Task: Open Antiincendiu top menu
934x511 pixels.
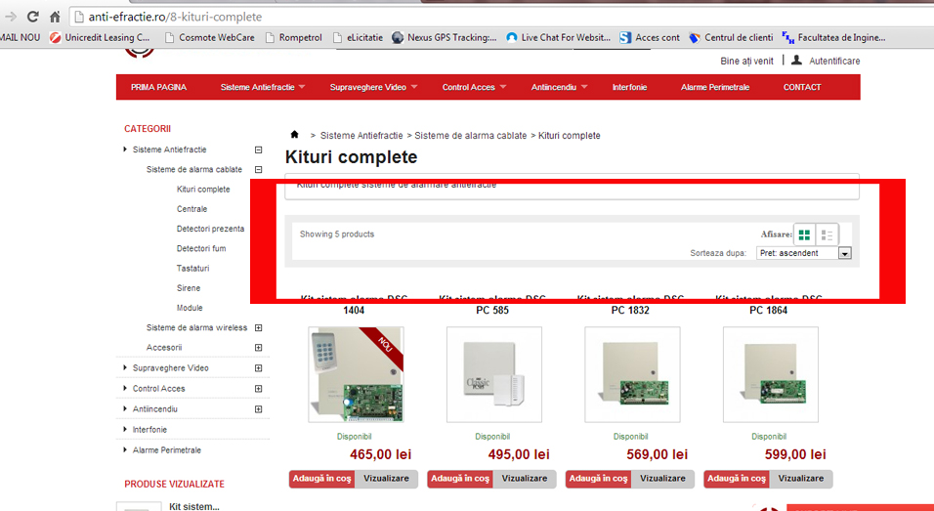Action: click(x=560, y=87)
